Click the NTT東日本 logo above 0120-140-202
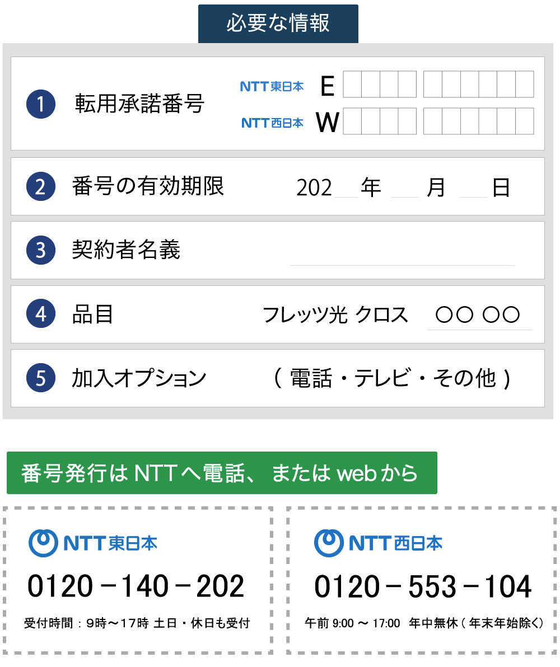The width and height of the screenshot is (560, 667). pyautogui.click(x=93, y=543)
